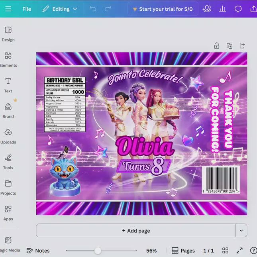Open the Design panel

(x=8, y=34)
